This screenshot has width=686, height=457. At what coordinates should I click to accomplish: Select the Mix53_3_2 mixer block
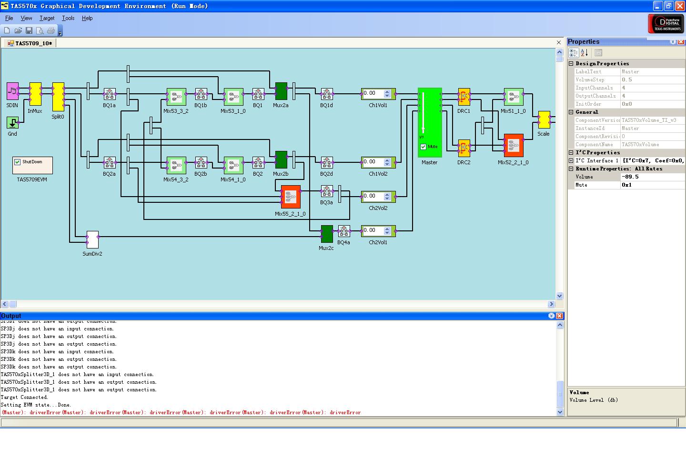[x=176, y=97]
